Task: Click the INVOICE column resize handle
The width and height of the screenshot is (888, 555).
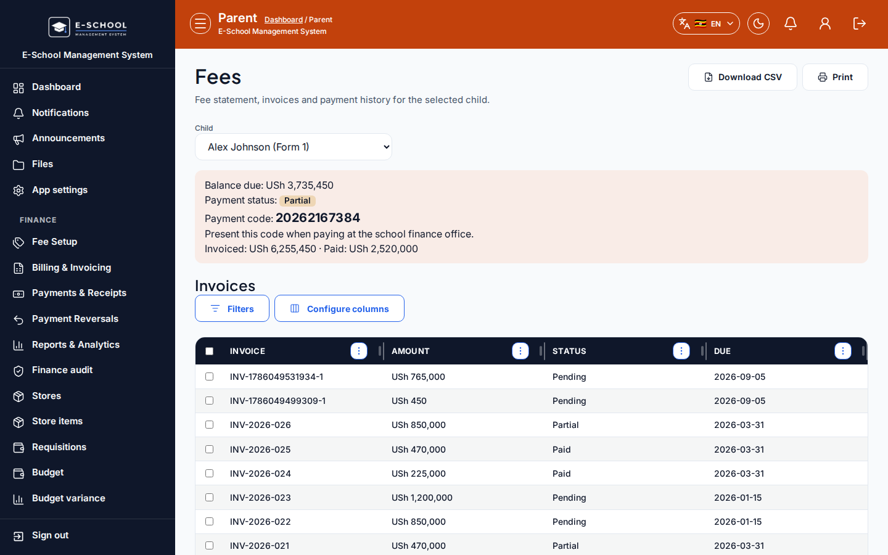Action: coord(380,351)
